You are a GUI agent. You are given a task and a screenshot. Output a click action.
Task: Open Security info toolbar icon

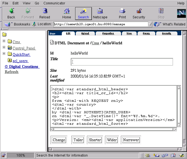[x=139, y=11]
